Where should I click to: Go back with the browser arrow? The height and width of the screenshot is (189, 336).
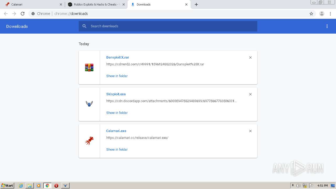6,14
